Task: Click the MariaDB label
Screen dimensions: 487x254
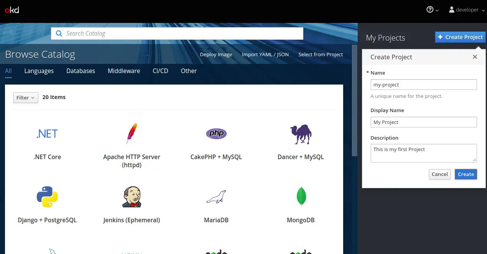Action: pyautogui.click(x=216, y=220)
